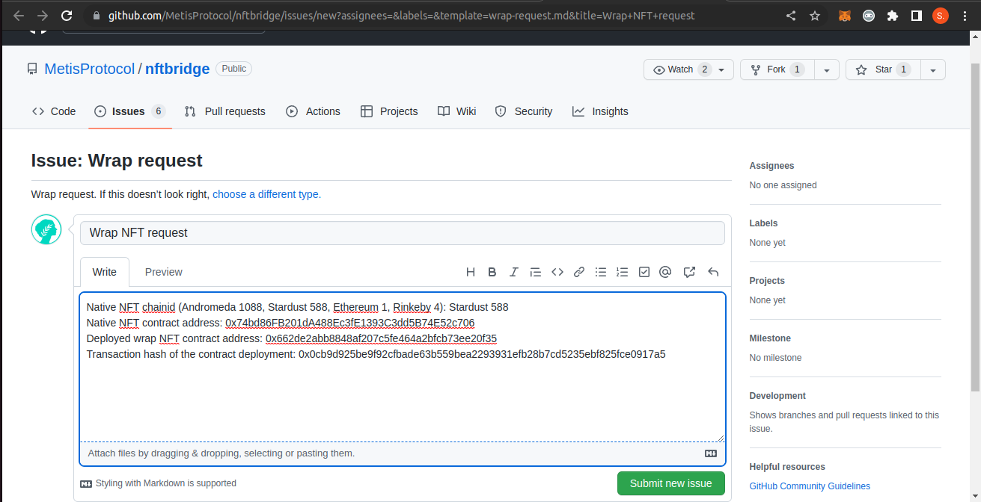Follow the 'choose a different type' link
The width and height of the screenshot is (981, 502).
pyautogui.click(x=266, y=194)
